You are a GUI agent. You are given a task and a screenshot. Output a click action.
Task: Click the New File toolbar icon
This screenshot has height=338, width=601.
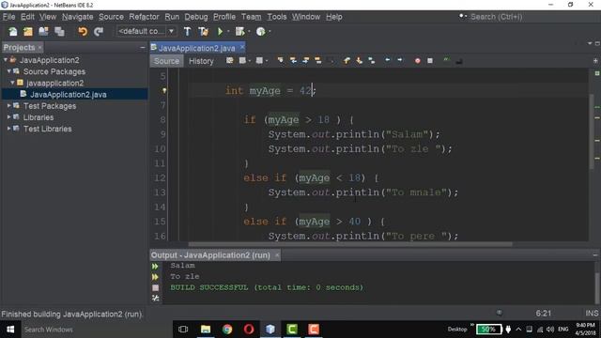tap(12, 31)
